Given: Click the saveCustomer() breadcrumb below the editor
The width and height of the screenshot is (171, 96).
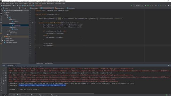Looking at the screenshot, I should [49, 63].
